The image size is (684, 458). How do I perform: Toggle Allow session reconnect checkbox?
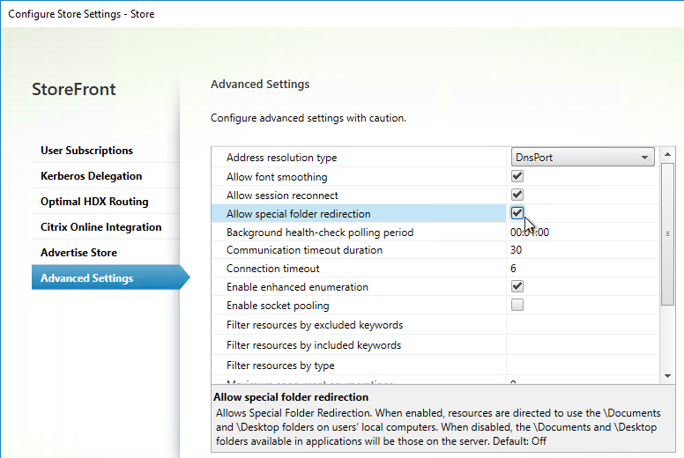point(517,195)
